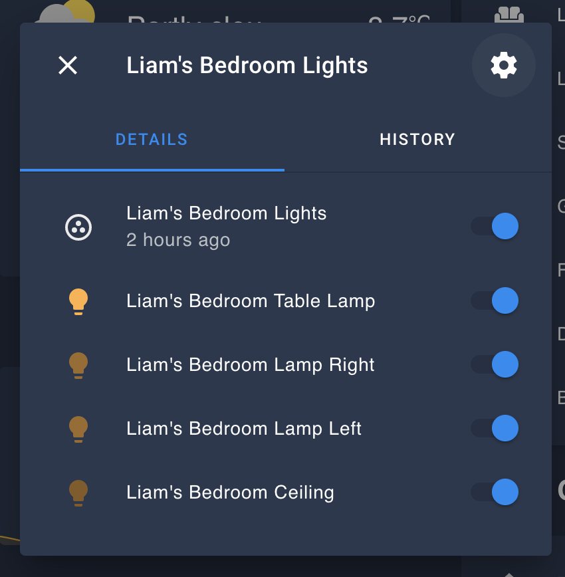The width and height of the screenshot is (565, 577).
Task: Switch to the History tab
Action: (417, 140)
